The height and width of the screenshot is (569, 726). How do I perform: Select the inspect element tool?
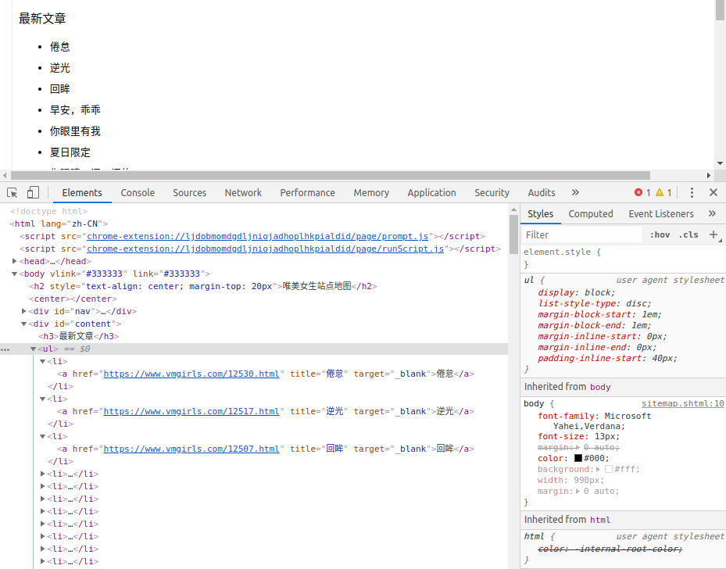11,191
